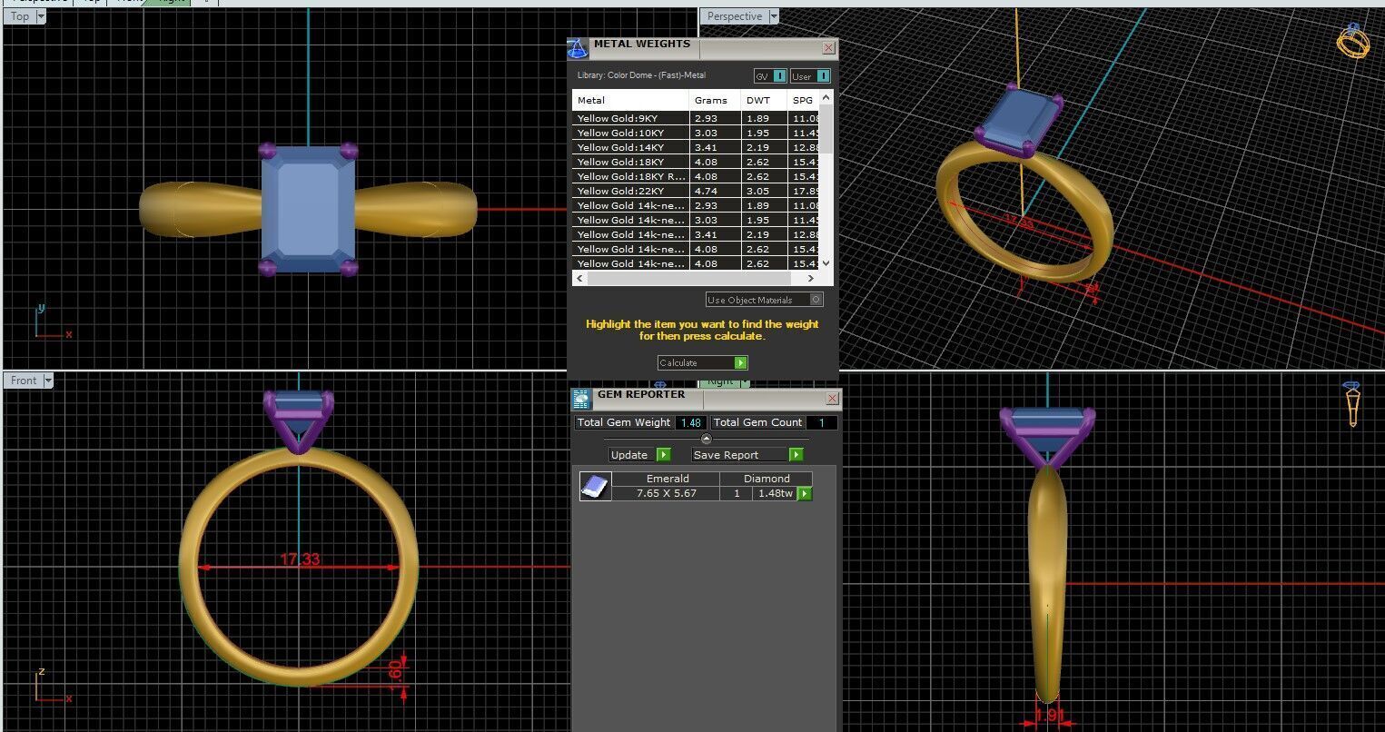Screen dimensions: 1385x732
Task: Click green arrow next to Save Report
Action: tap(796, 454)
